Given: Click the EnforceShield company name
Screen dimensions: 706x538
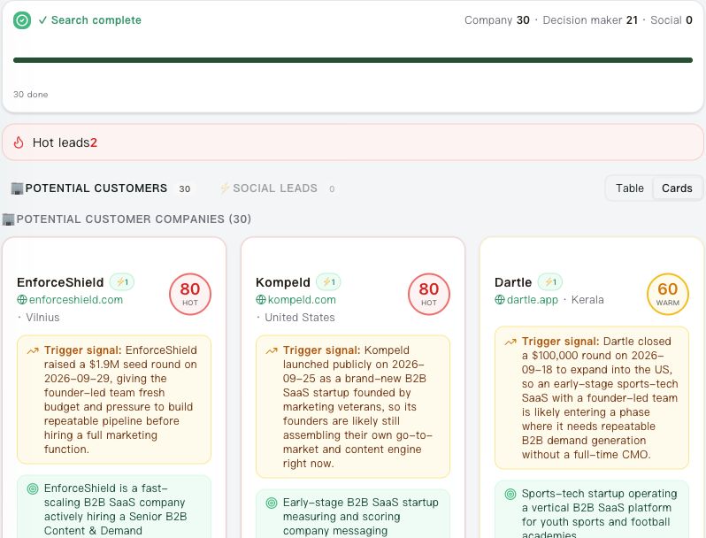Looking at the screenshot, I should (x=60, y=282).
